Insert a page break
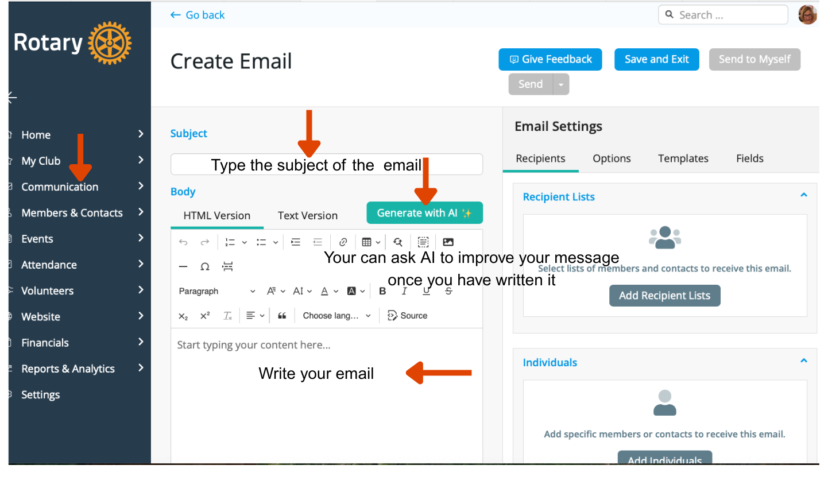The image size is (828, 500). point(228,266)
